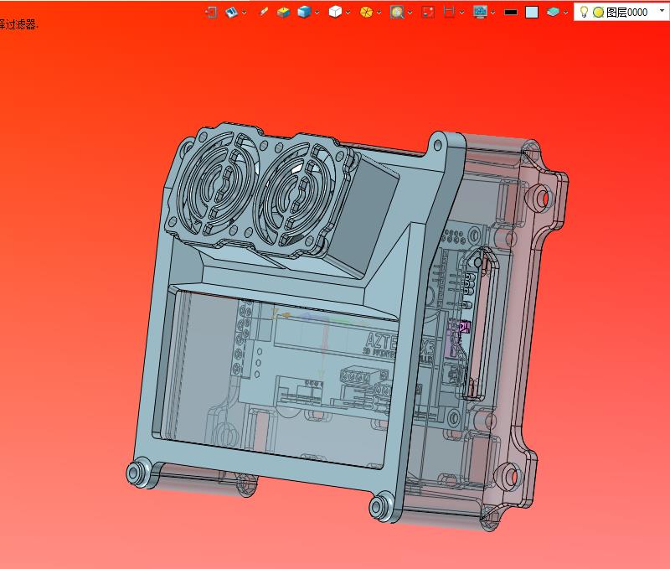Click the yellow-topped box display icon
Screen dimensions: 670x569
pyautogui.click(x=283, y=12)
